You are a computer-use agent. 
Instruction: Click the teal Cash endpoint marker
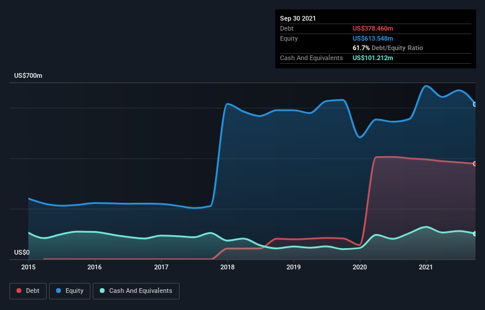click(x=475, y=234)
